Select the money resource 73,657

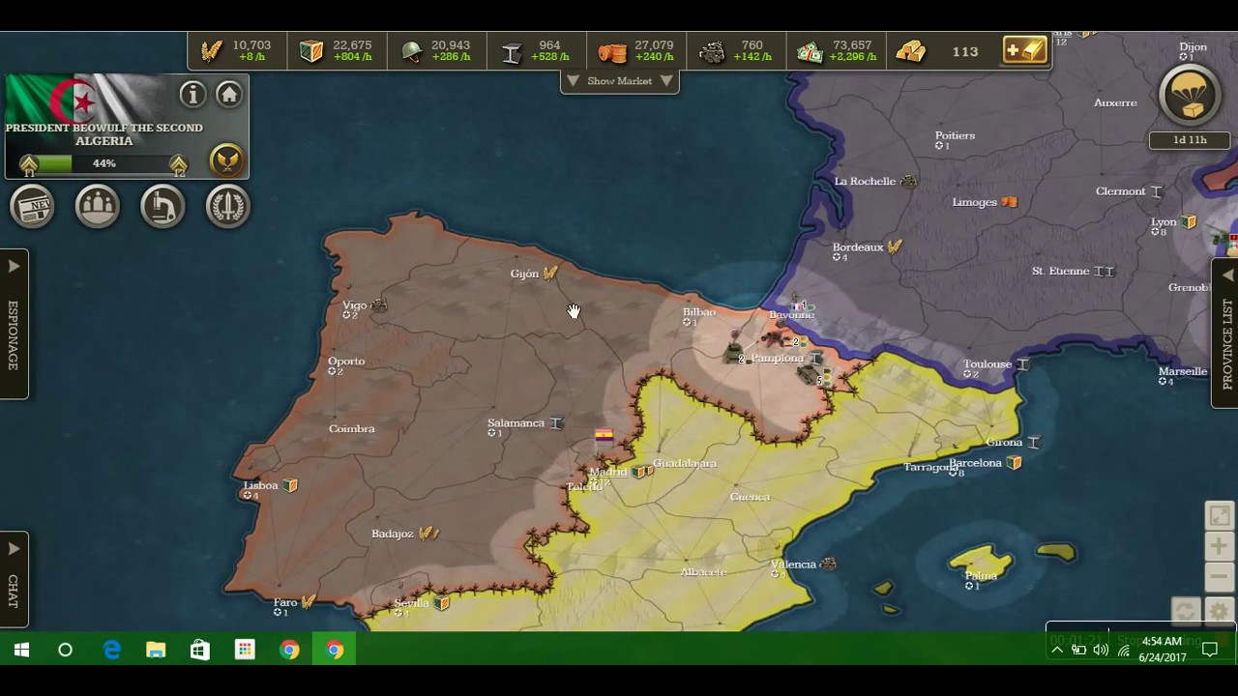[x=836, y=51]
